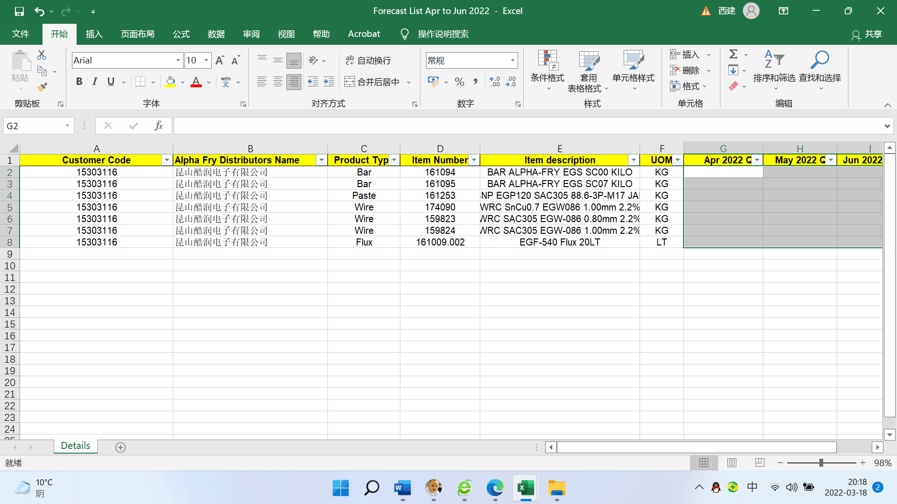Open Find and Select (查找和选择)
The height and width of the screenshot is (504, 897).
click(x=820, y=70)
